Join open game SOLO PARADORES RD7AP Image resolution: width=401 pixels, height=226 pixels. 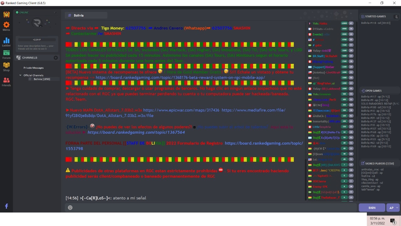pyautogui.click(x=380, y=104)
